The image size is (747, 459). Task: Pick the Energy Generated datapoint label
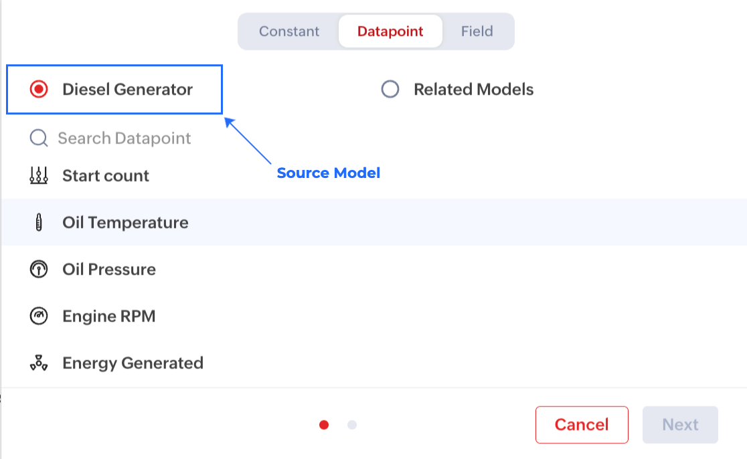coord(133,363)
